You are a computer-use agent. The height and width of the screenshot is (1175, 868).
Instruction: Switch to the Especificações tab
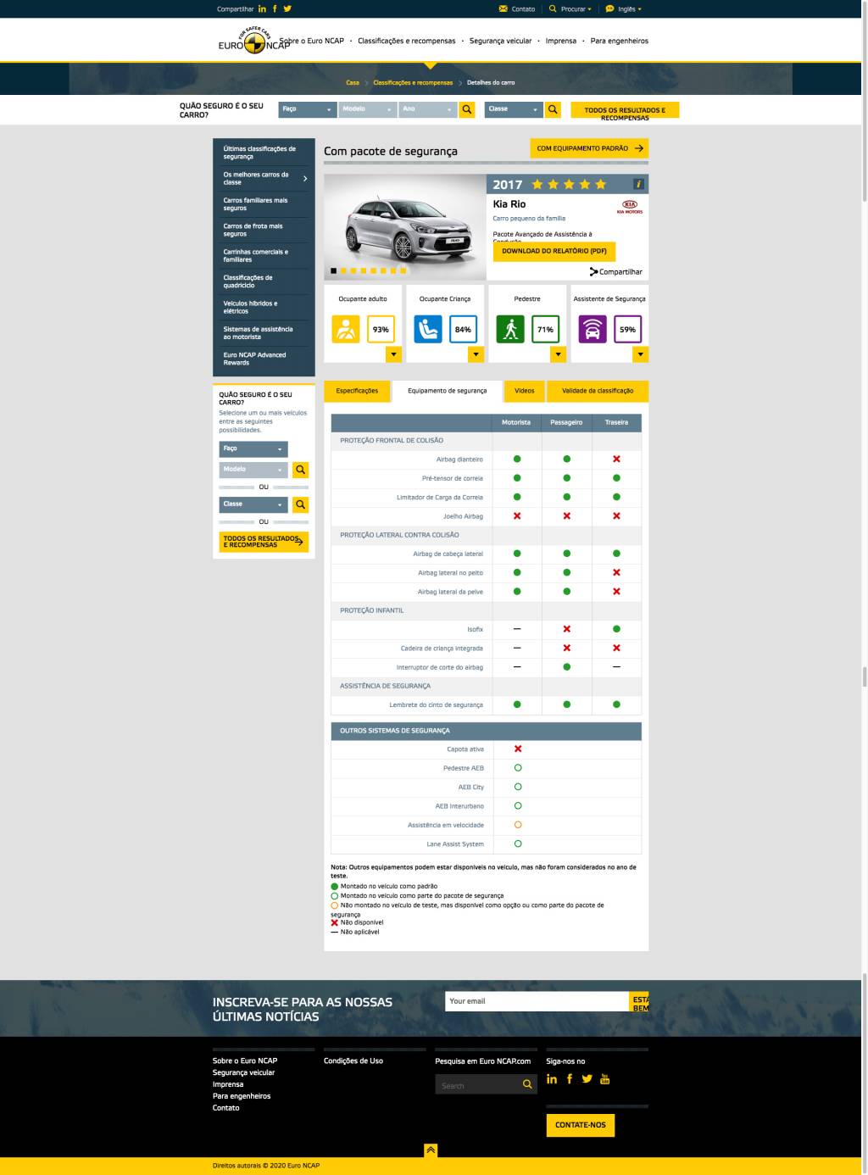pos(358,391)
